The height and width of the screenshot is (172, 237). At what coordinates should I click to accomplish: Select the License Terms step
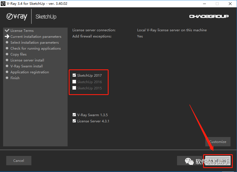click(x=22, y=31)
